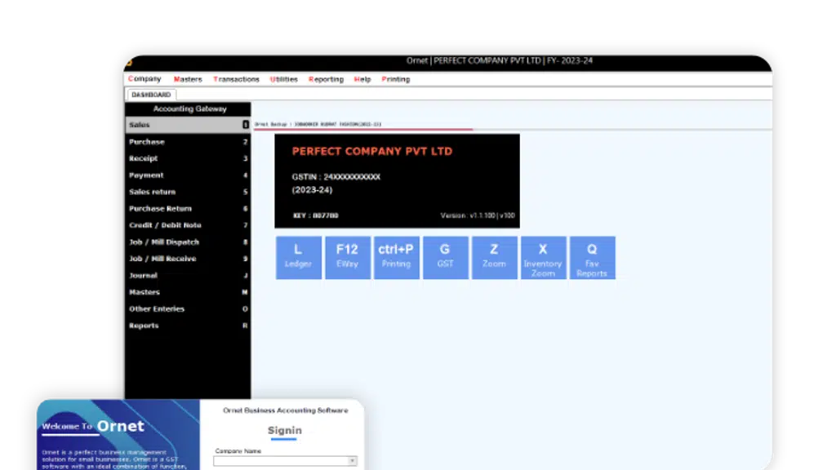Image resolution: width=836 pixels, height=470 pixels.
Task: Open the ctrl+P Printing tile
Action: (x=396, y=258)
